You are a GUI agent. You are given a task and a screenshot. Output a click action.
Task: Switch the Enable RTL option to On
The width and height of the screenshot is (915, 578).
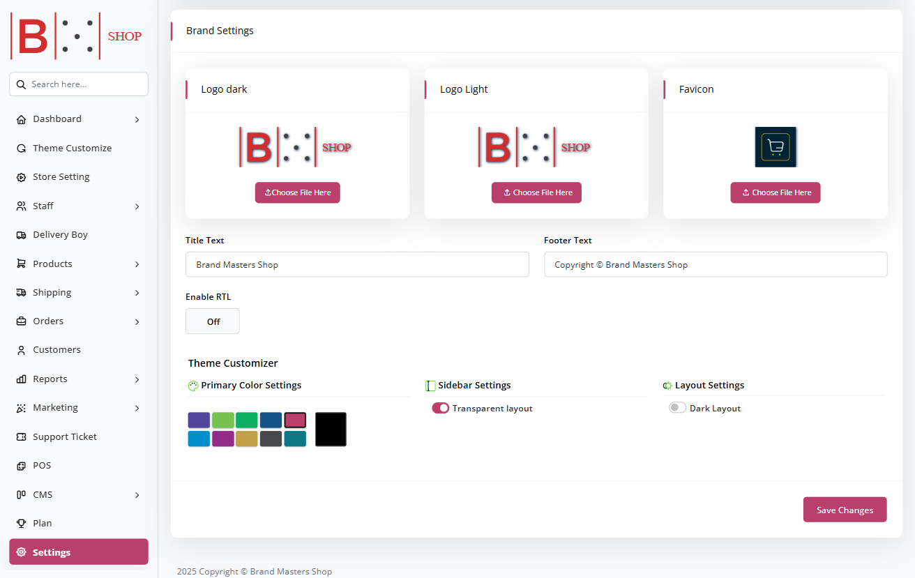point(212,321)
